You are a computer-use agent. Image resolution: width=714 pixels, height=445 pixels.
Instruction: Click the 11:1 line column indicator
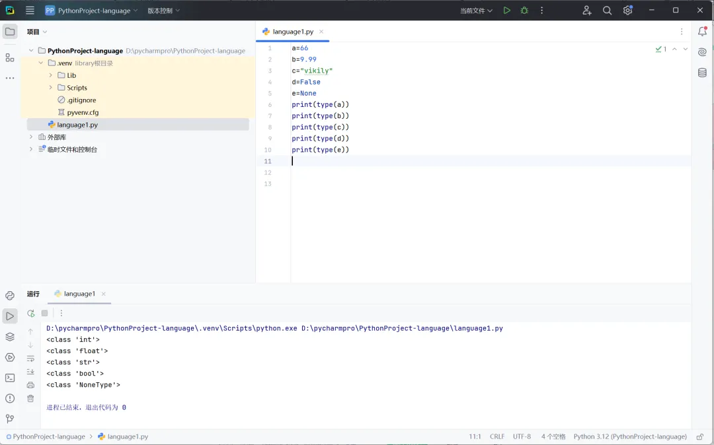[475, 437]
